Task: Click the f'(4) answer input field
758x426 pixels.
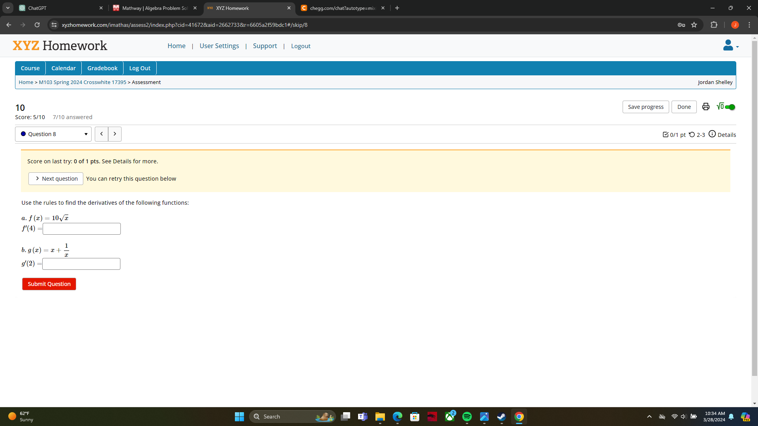Action: click(81, 229)
